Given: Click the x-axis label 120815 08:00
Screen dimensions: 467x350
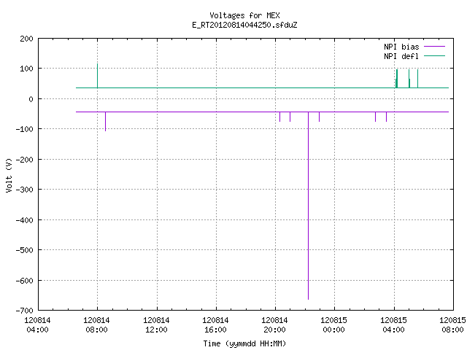Looking at the screenshot, I should pos(452,325).
